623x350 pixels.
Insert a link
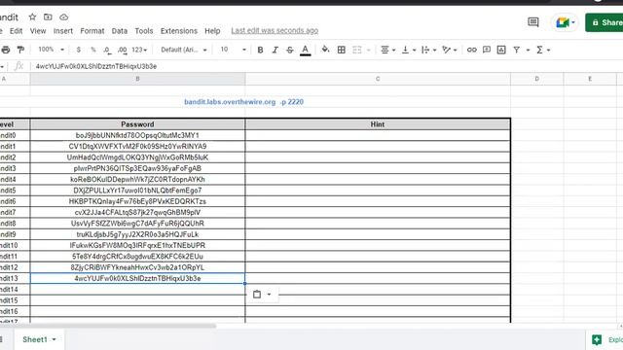tap(471, 50)
